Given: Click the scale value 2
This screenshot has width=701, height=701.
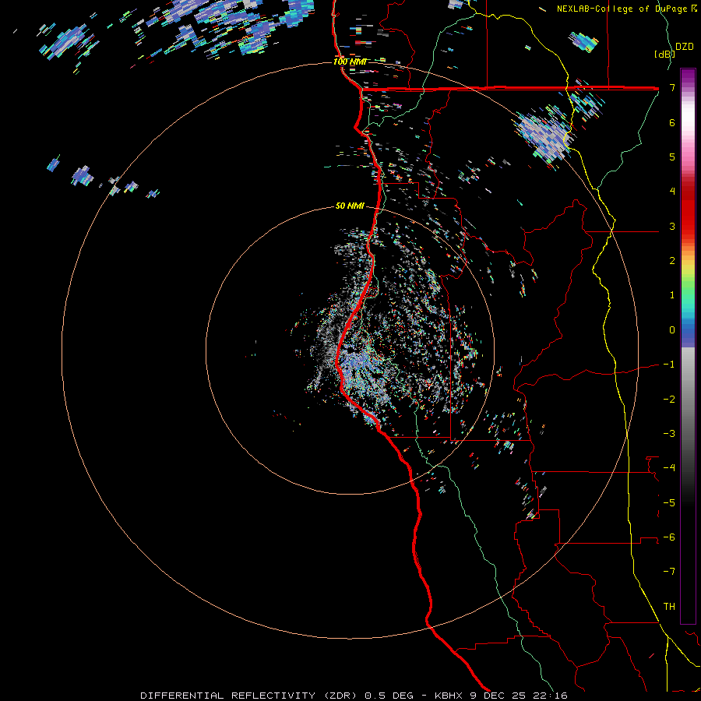Looking at the screenshot, I should point(672,261).
